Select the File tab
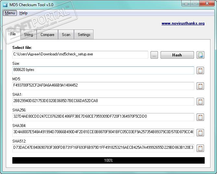Viewport: 217px width, 174px height. (x=13, y=34)
